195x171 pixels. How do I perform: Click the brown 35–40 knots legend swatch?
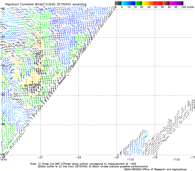(x=166, y=3)
